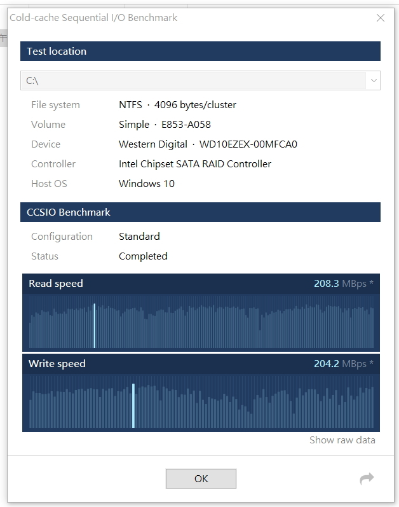
Task: Click the Completed status text
Action: pyautogui.click(x=143, y=256)
